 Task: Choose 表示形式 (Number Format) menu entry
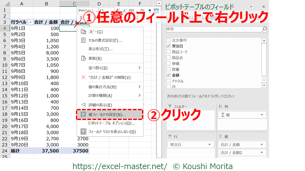coord(100,49)
